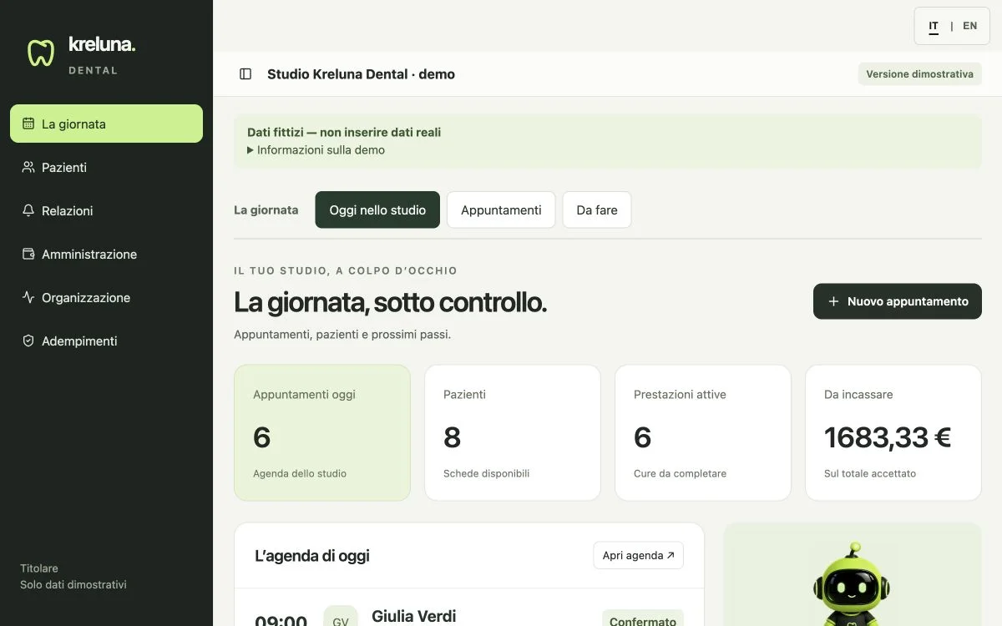Open the Appuntamenti oggi card
The width and height of the screenshot is (1002, 626).
[322, 432]
